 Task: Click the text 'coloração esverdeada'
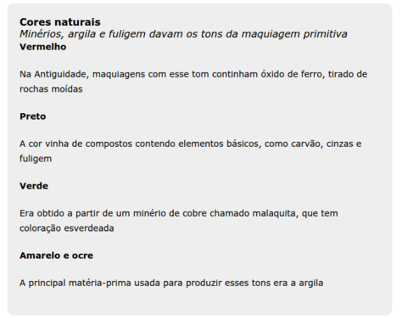[67, 229]
